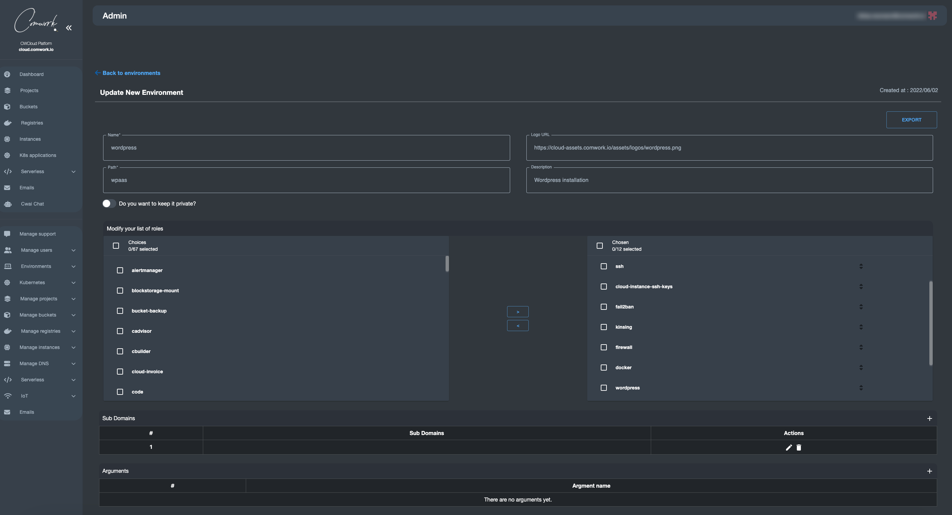Reorder the fail2ban role using its sort arrows

[x=861, y=307]
